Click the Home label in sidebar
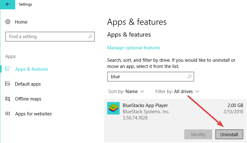Viewport: 247px width, 143px height. (21, 22)
